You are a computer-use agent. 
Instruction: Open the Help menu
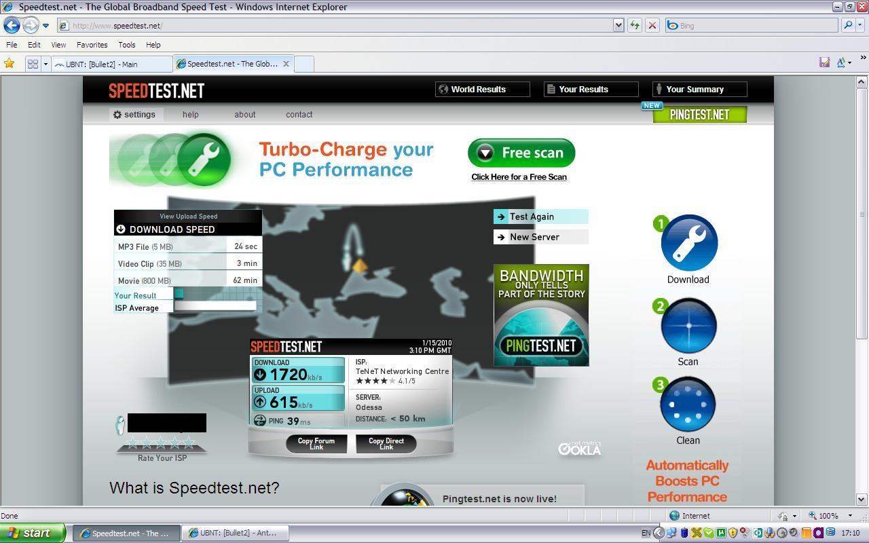[153, 45]
